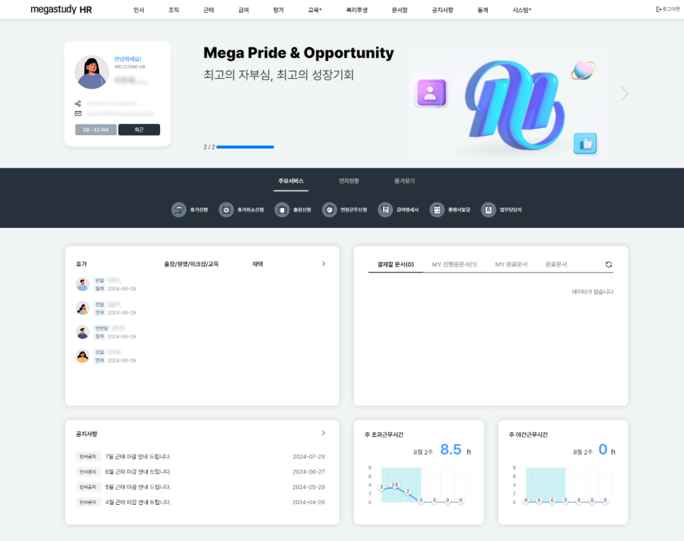This screenshot has width=684, height=541.
Task: Advance the banner with the right arrow
Action: coord(625,93)
